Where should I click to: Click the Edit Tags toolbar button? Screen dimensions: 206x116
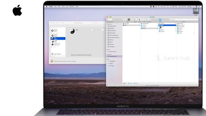tap(149, 19)
